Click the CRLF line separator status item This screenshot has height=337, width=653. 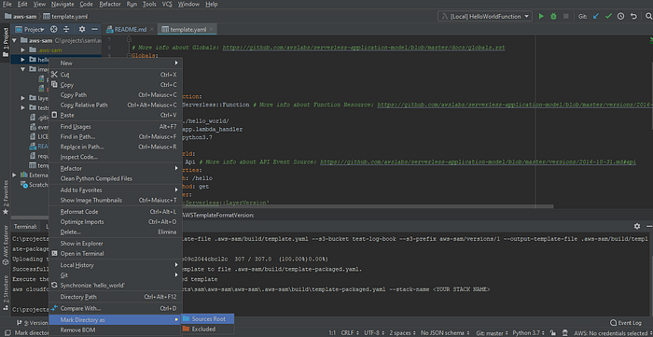pyautogui.click(x=350, y=333)
